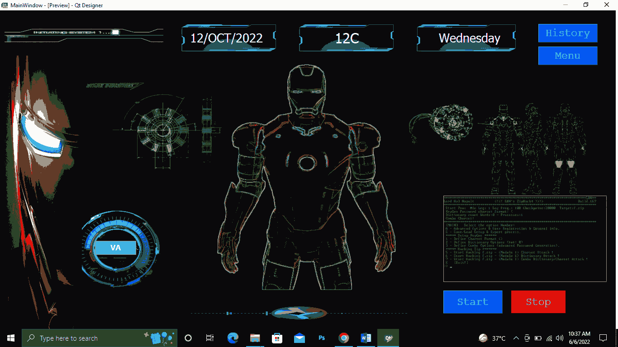Open the Action Center notifications icon
Screen dimensions: 618x347
click(x=603, y=338)
